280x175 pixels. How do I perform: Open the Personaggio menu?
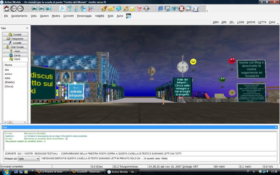point(84,16)
